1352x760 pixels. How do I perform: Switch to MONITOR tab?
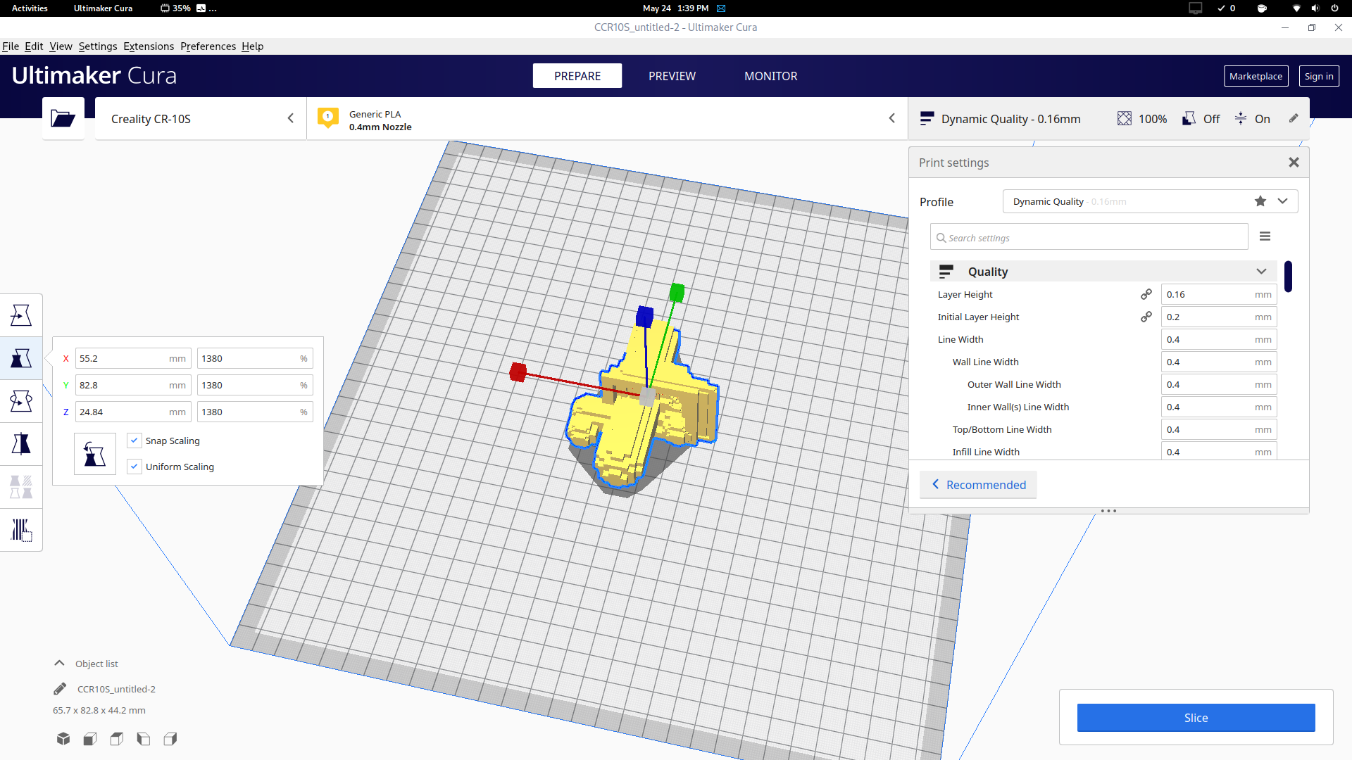coord(770,76)
